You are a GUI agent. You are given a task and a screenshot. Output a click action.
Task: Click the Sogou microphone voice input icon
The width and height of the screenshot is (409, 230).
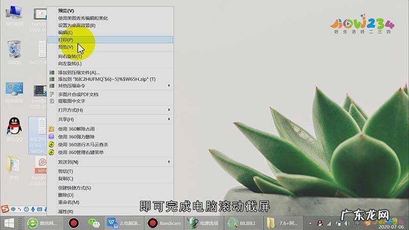click(33, 209)
